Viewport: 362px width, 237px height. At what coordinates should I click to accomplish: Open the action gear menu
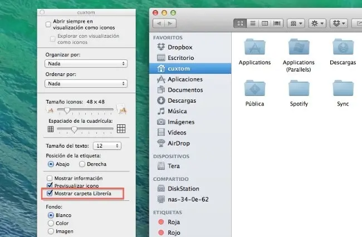click(x=317, y=24)
